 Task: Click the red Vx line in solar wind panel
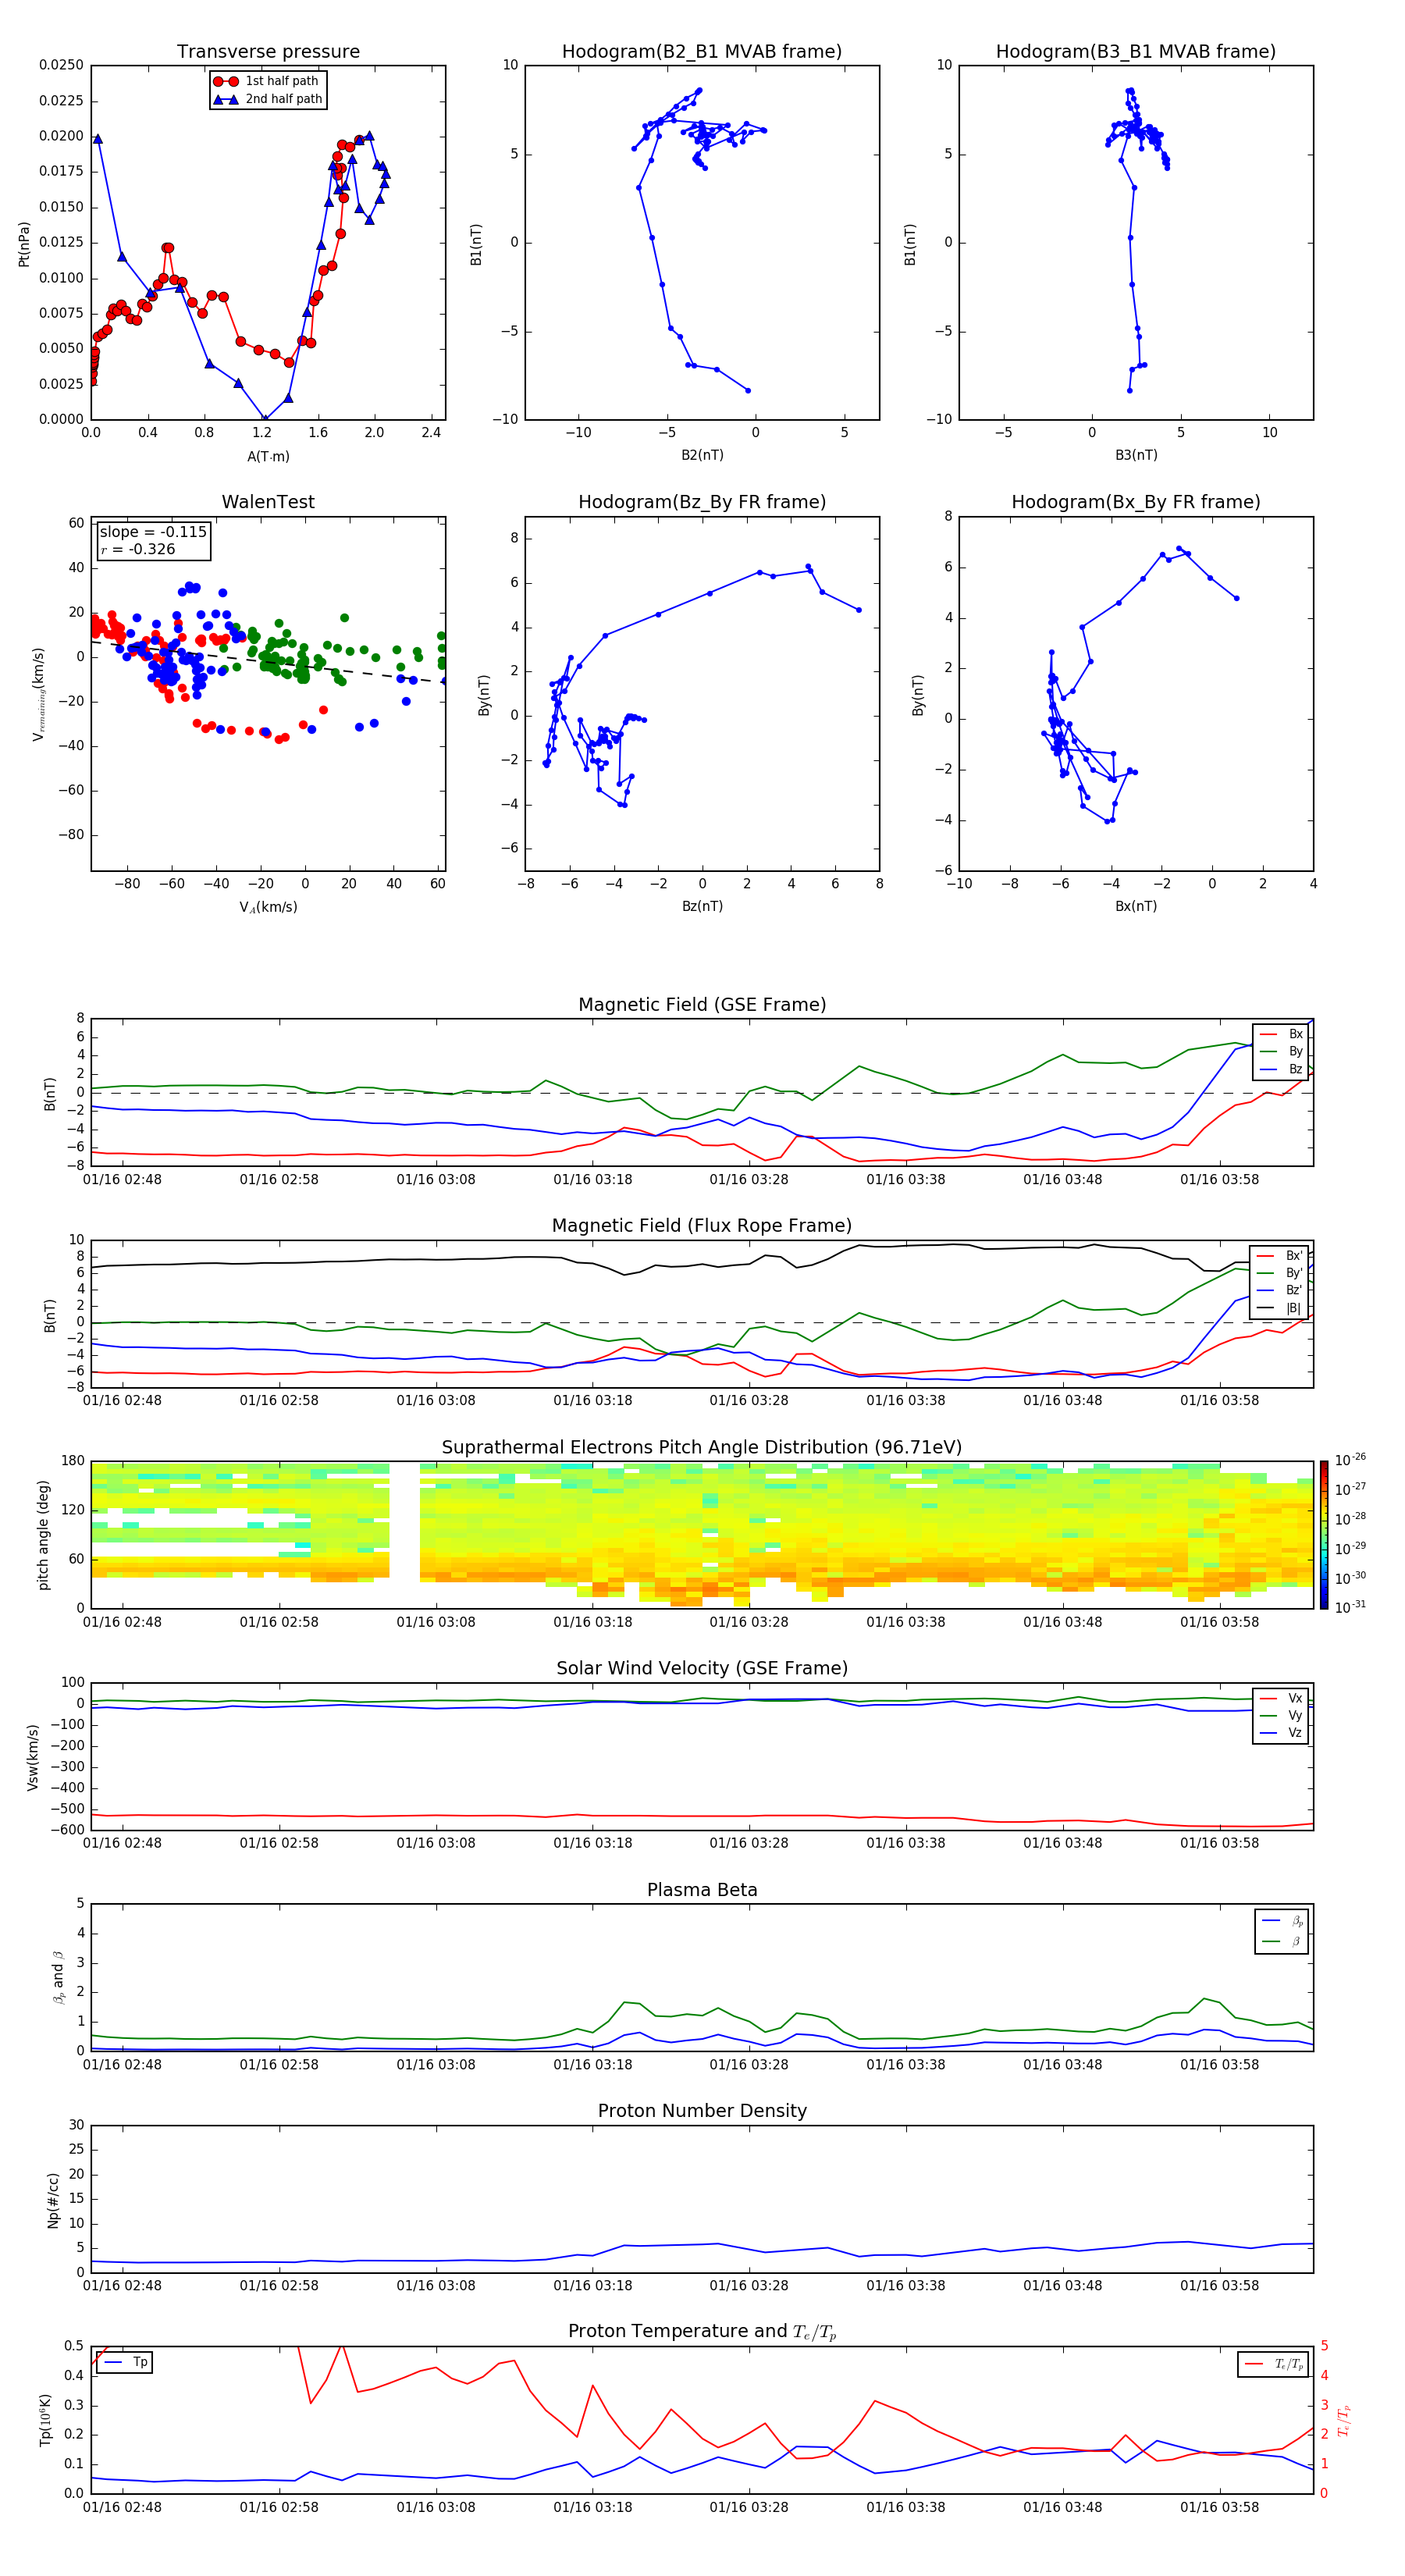(702, 1816)
